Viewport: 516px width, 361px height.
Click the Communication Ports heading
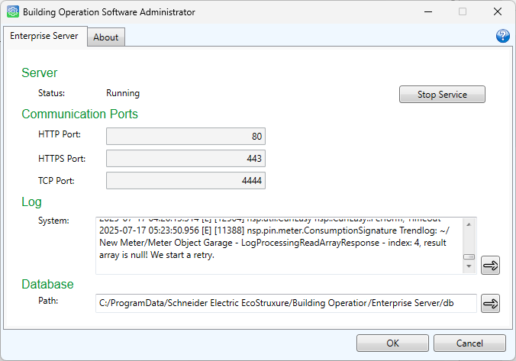[79, 114]
